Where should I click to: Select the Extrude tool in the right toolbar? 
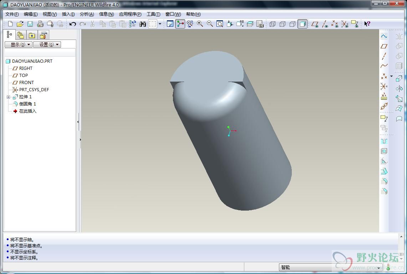tap(399, 78)
